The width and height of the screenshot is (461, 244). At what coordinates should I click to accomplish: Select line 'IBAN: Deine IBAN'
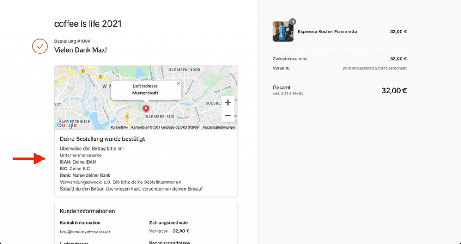(78, 162)
